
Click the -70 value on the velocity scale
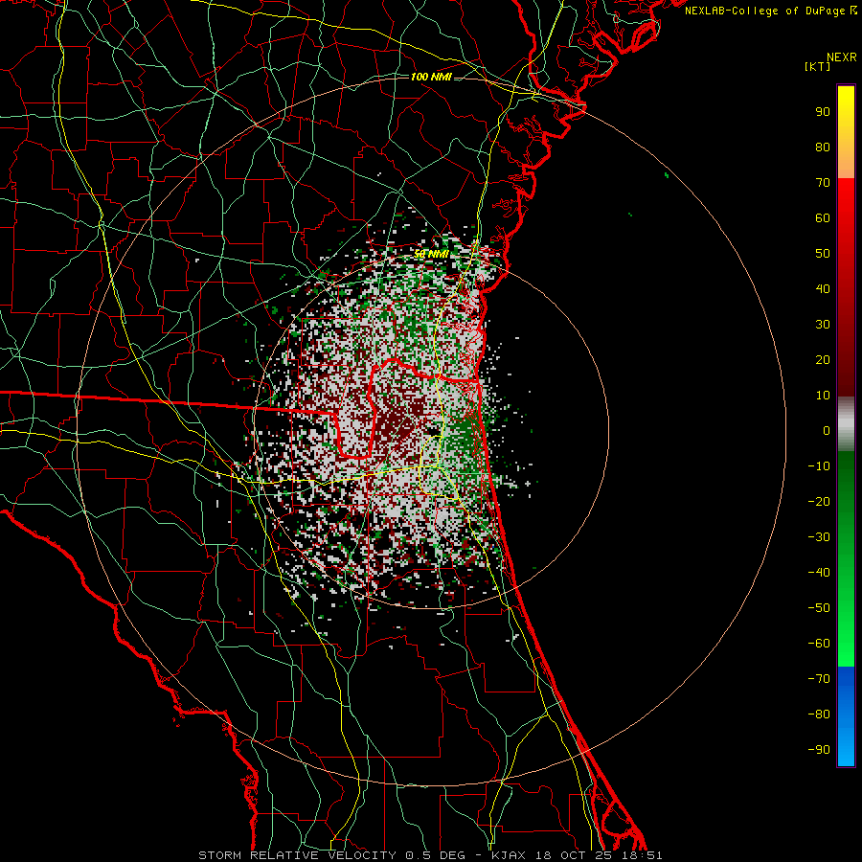tap(819, 679)
